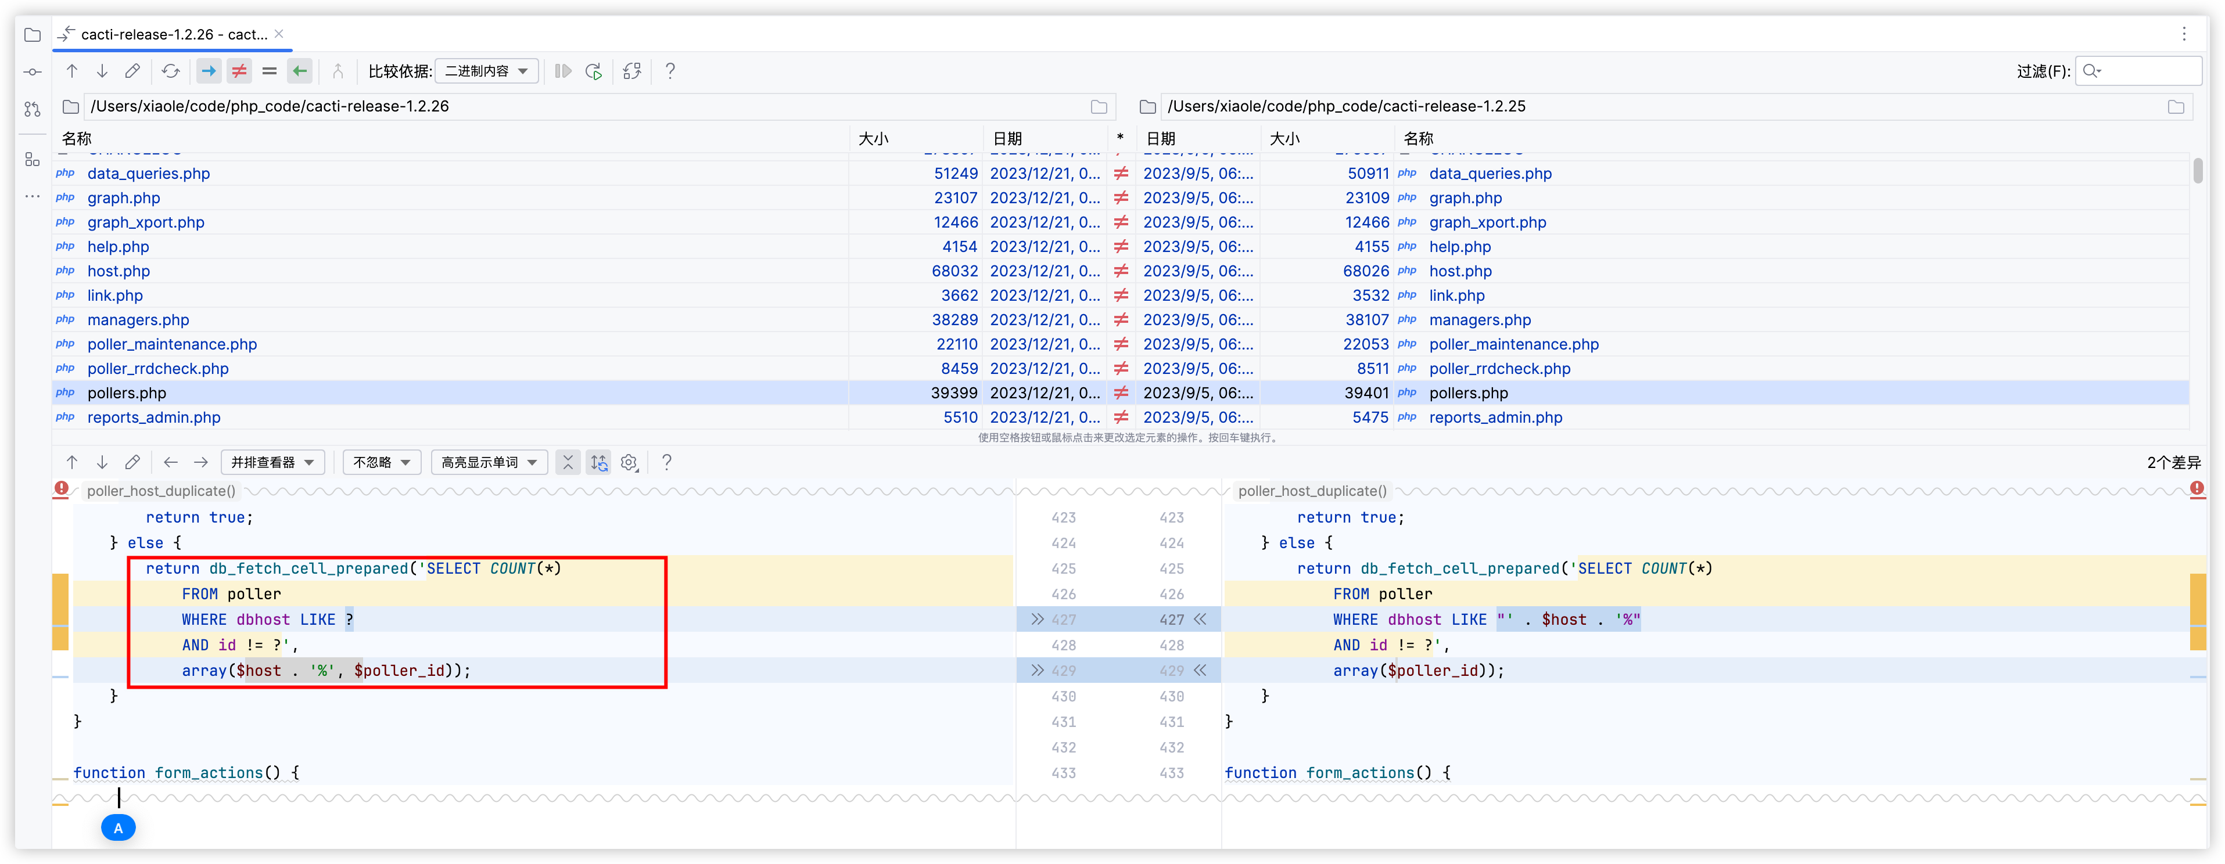Open the 不忽略 whitespace dropdown
Screen dimensions: 2225x864
(x=382, y=463)
